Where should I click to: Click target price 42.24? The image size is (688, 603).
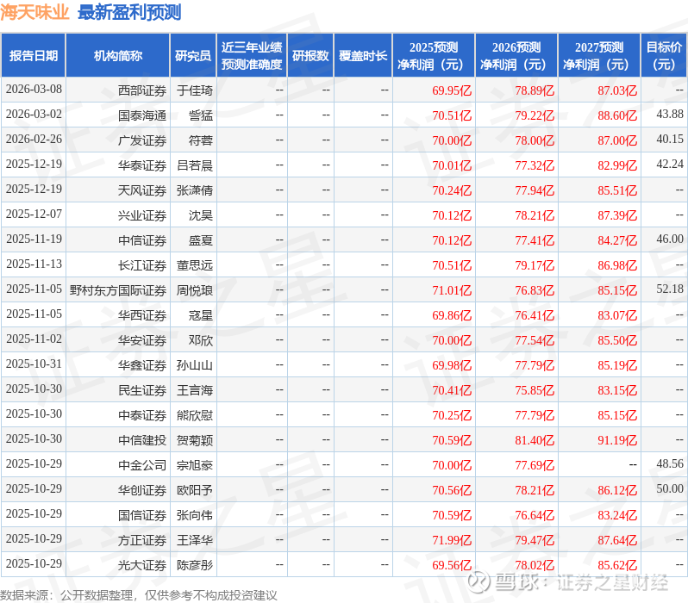click(670, 164)
